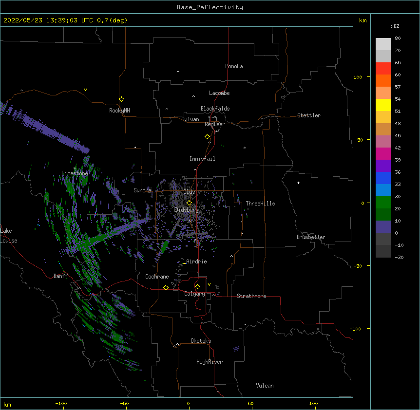This screenshot has height=410, width=420.
Task: Click the yellow diamond marker above RockyMH
Action: click(122, 99)
